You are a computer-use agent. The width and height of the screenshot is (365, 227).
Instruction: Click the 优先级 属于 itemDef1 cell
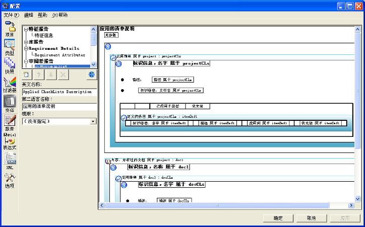click(320, 123)
